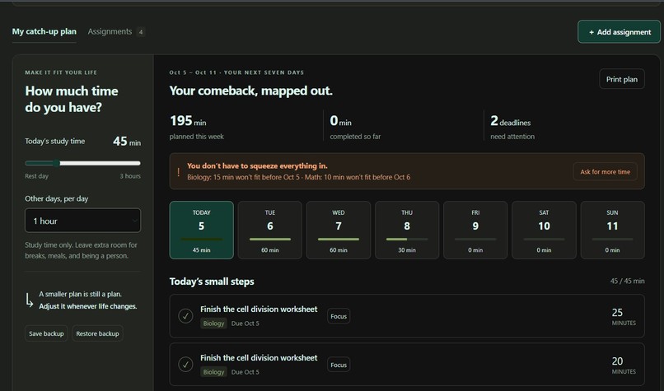Image resolution: width=664 pixels, height=391 pixels.
Task: Click the '45 / 45 min' daily total
Action: point(627,281)
